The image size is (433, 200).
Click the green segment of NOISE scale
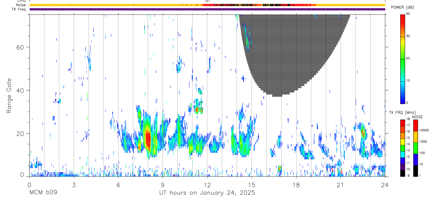pos(415,147)
